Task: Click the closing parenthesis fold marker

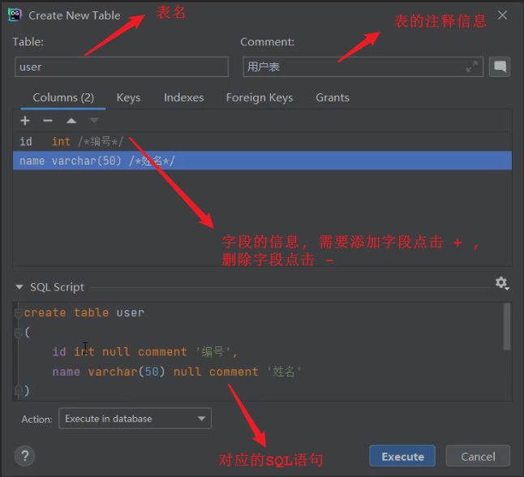Action: [18, 390]
